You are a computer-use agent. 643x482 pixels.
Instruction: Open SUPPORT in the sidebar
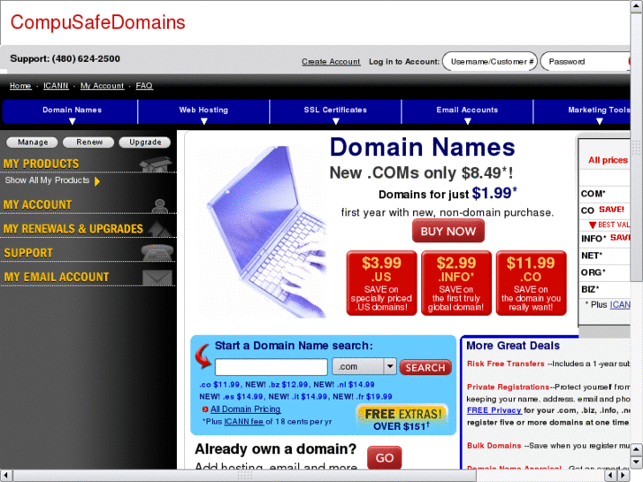[x=28, y=253]
